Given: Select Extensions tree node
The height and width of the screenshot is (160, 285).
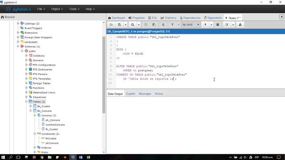Looking at the screenshot, I should coord(31,33).
